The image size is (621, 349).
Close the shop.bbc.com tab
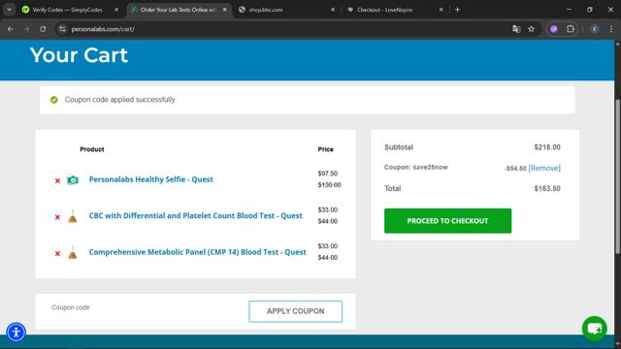(x=333, y=10)
